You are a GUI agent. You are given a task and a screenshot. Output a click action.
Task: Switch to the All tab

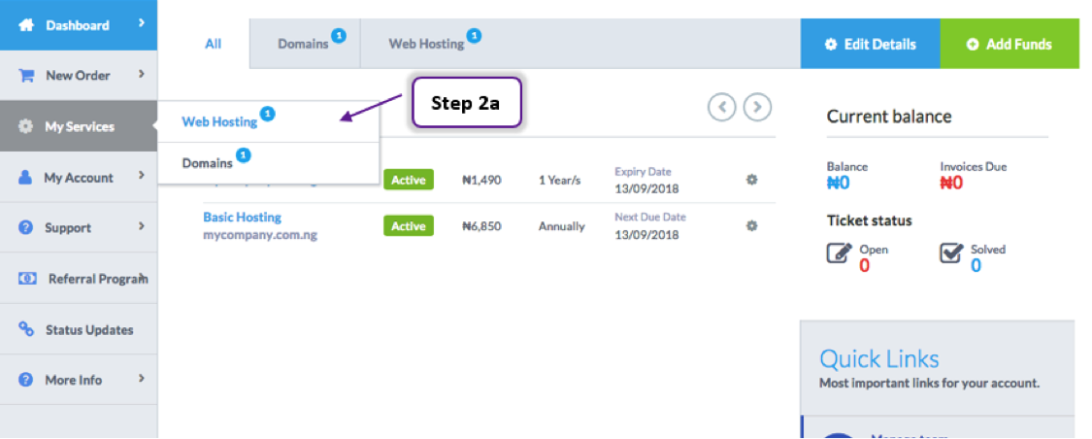[214, 44]
